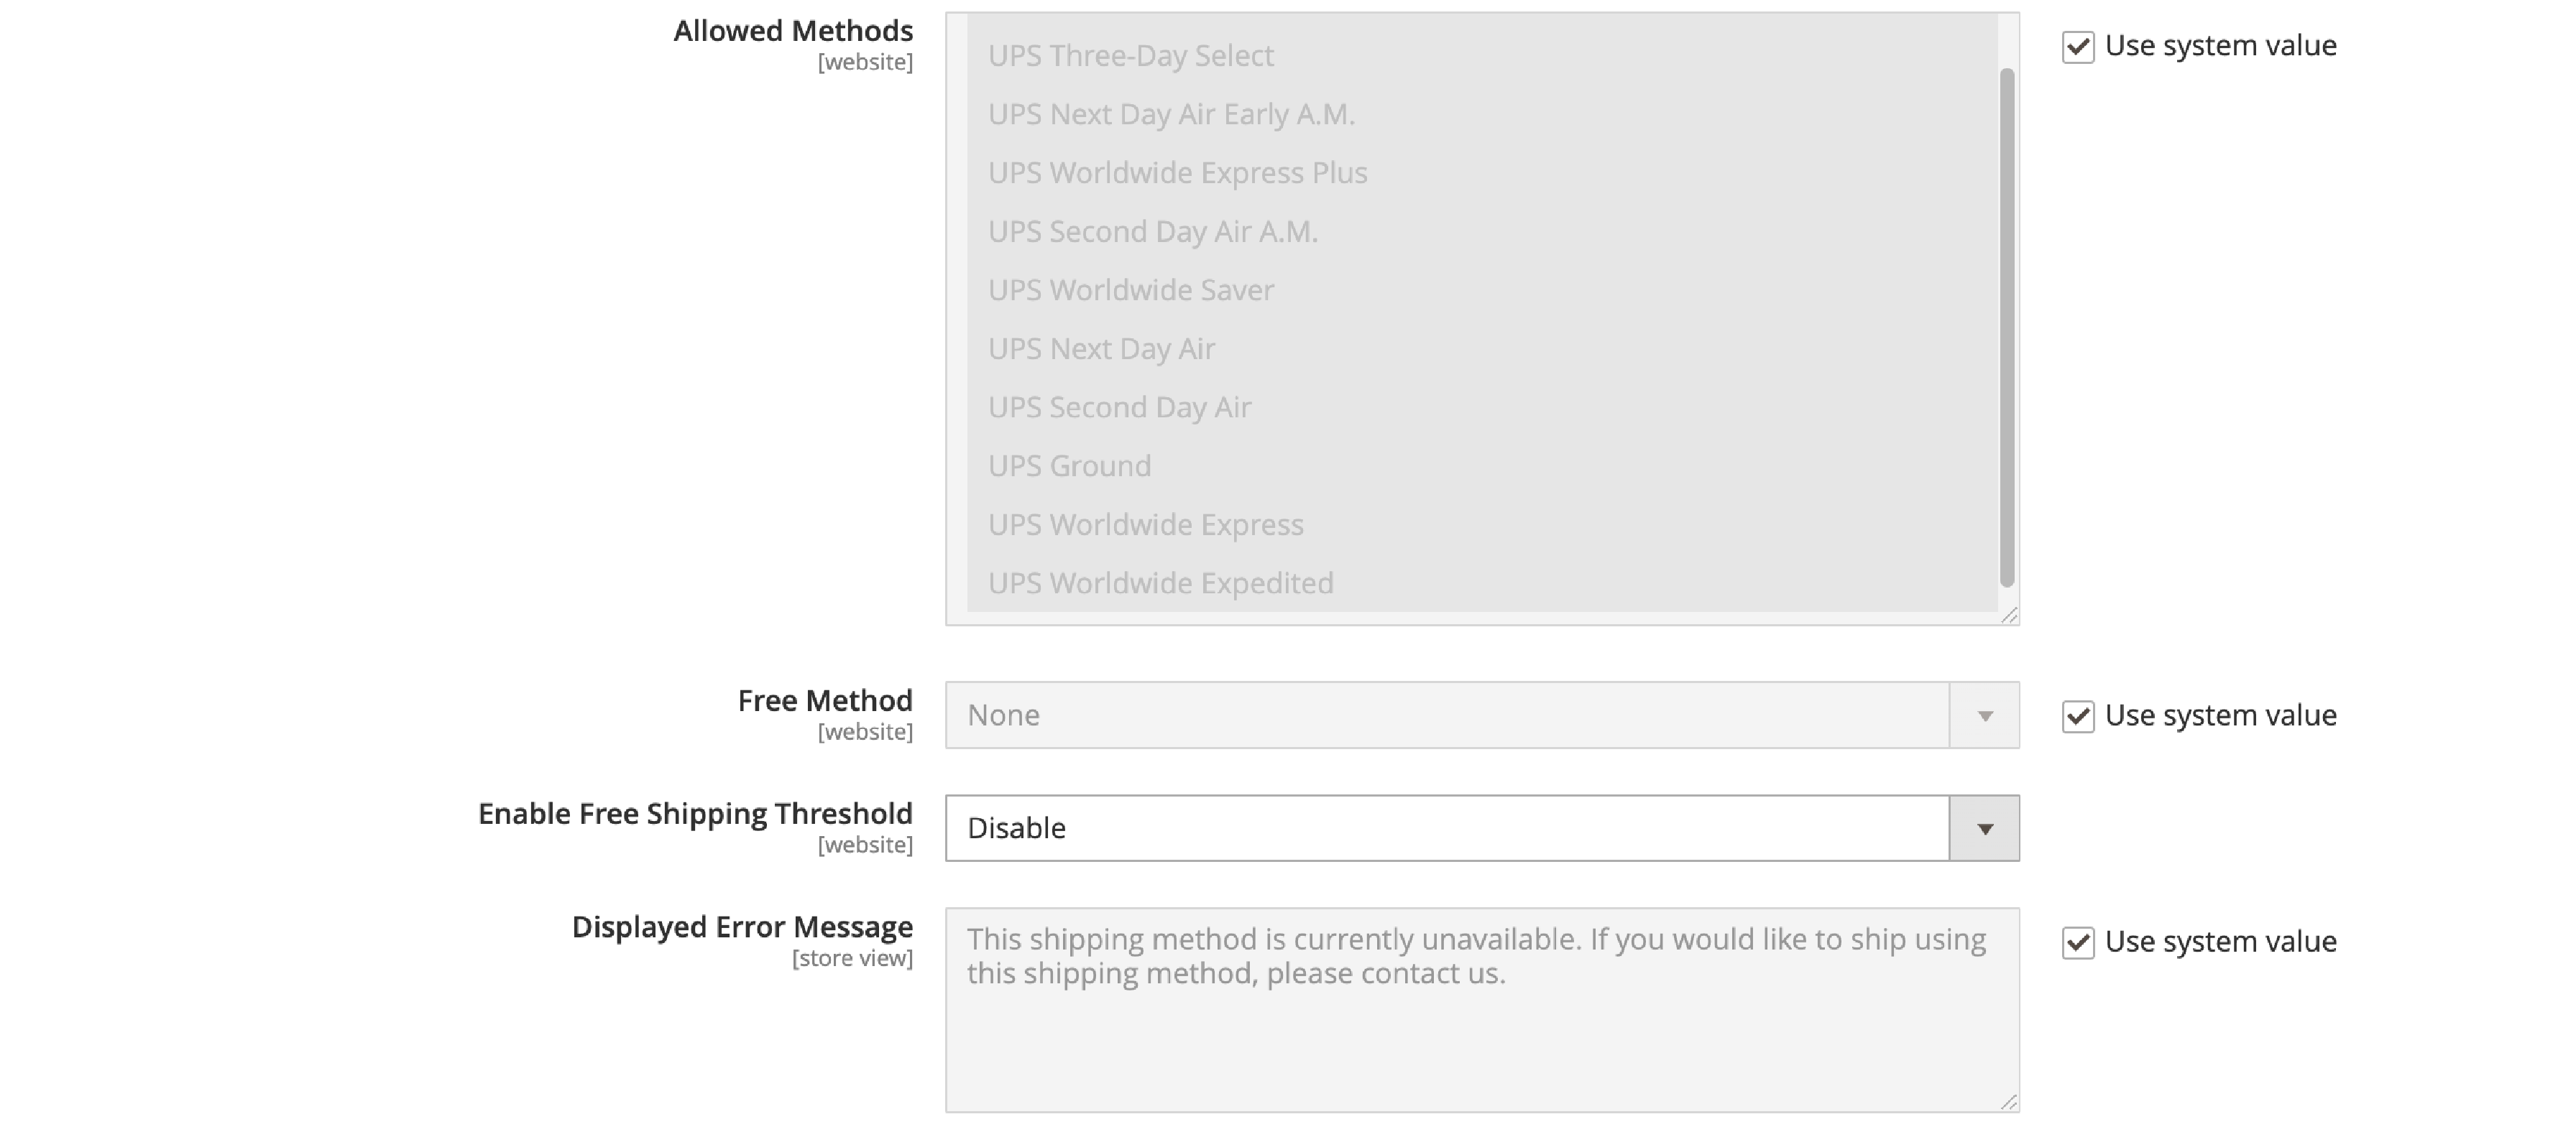Click the error message textarea resize handle
The image size is (2576, 1132).
2010,1102
